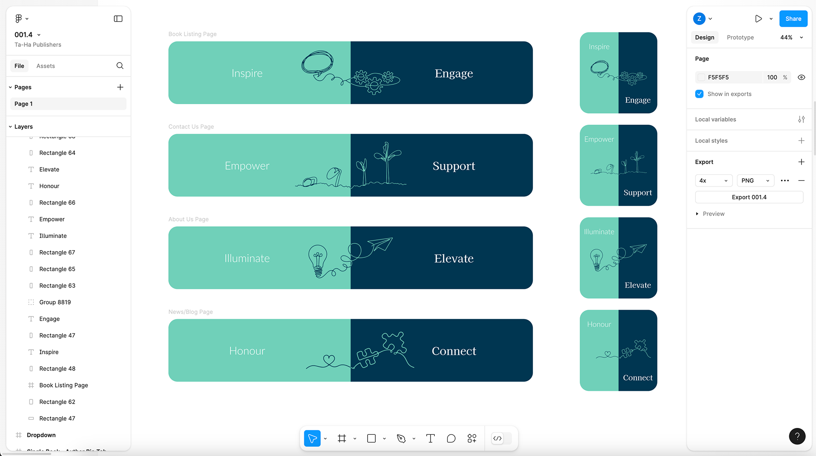Click rectangle icon of Rectangle 64

(x=31, y=153)
